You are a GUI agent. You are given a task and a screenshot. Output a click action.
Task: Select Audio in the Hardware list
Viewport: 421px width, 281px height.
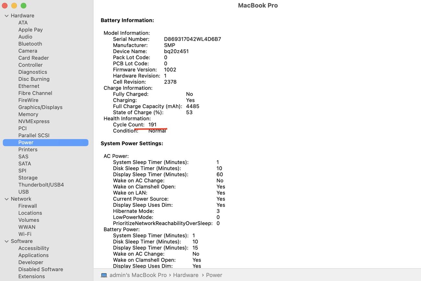click(25, 37)
